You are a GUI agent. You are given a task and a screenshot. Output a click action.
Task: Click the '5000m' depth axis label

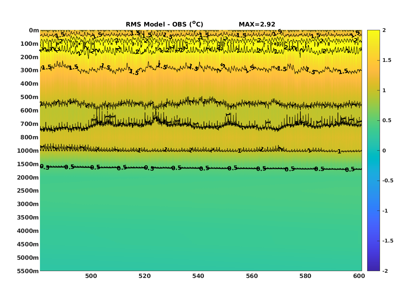[x=28, y=258]
